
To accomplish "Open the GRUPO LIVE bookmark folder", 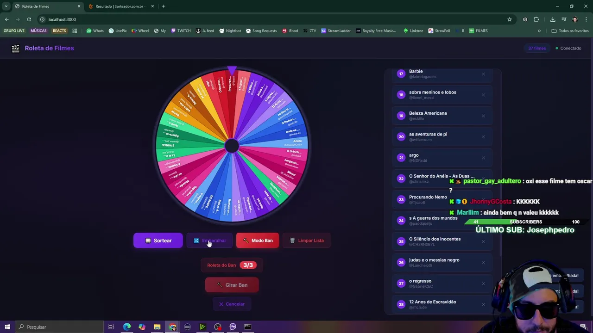I will click(x=14, y=31).
